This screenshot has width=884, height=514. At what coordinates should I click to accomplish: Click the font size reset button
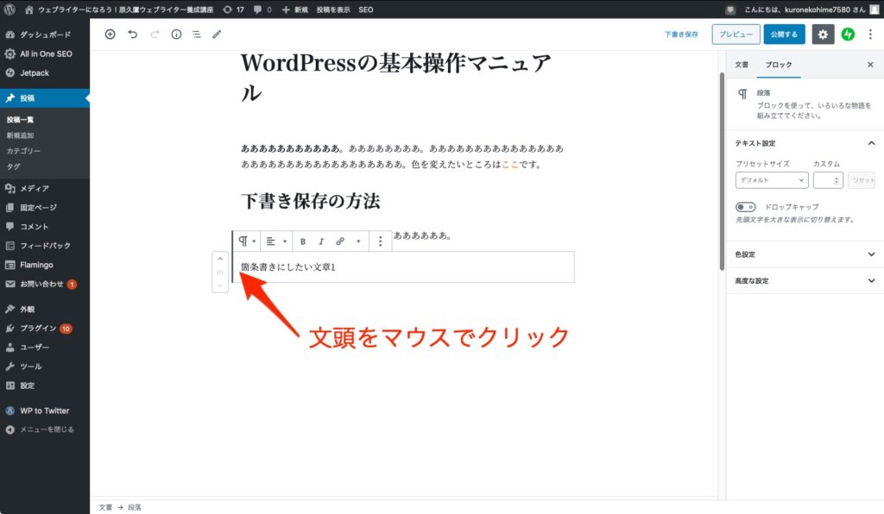[x=862, y=180]
